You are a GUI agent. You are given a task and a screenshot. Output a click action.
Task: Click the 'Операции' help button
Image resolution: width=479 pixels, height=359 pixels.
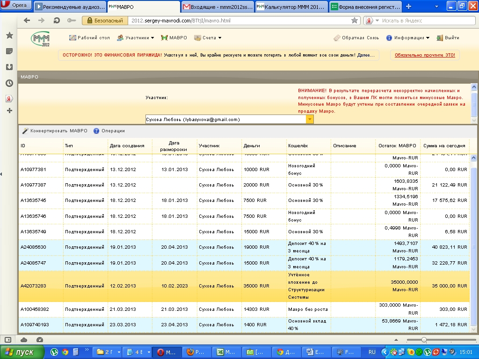click(109, 131)
